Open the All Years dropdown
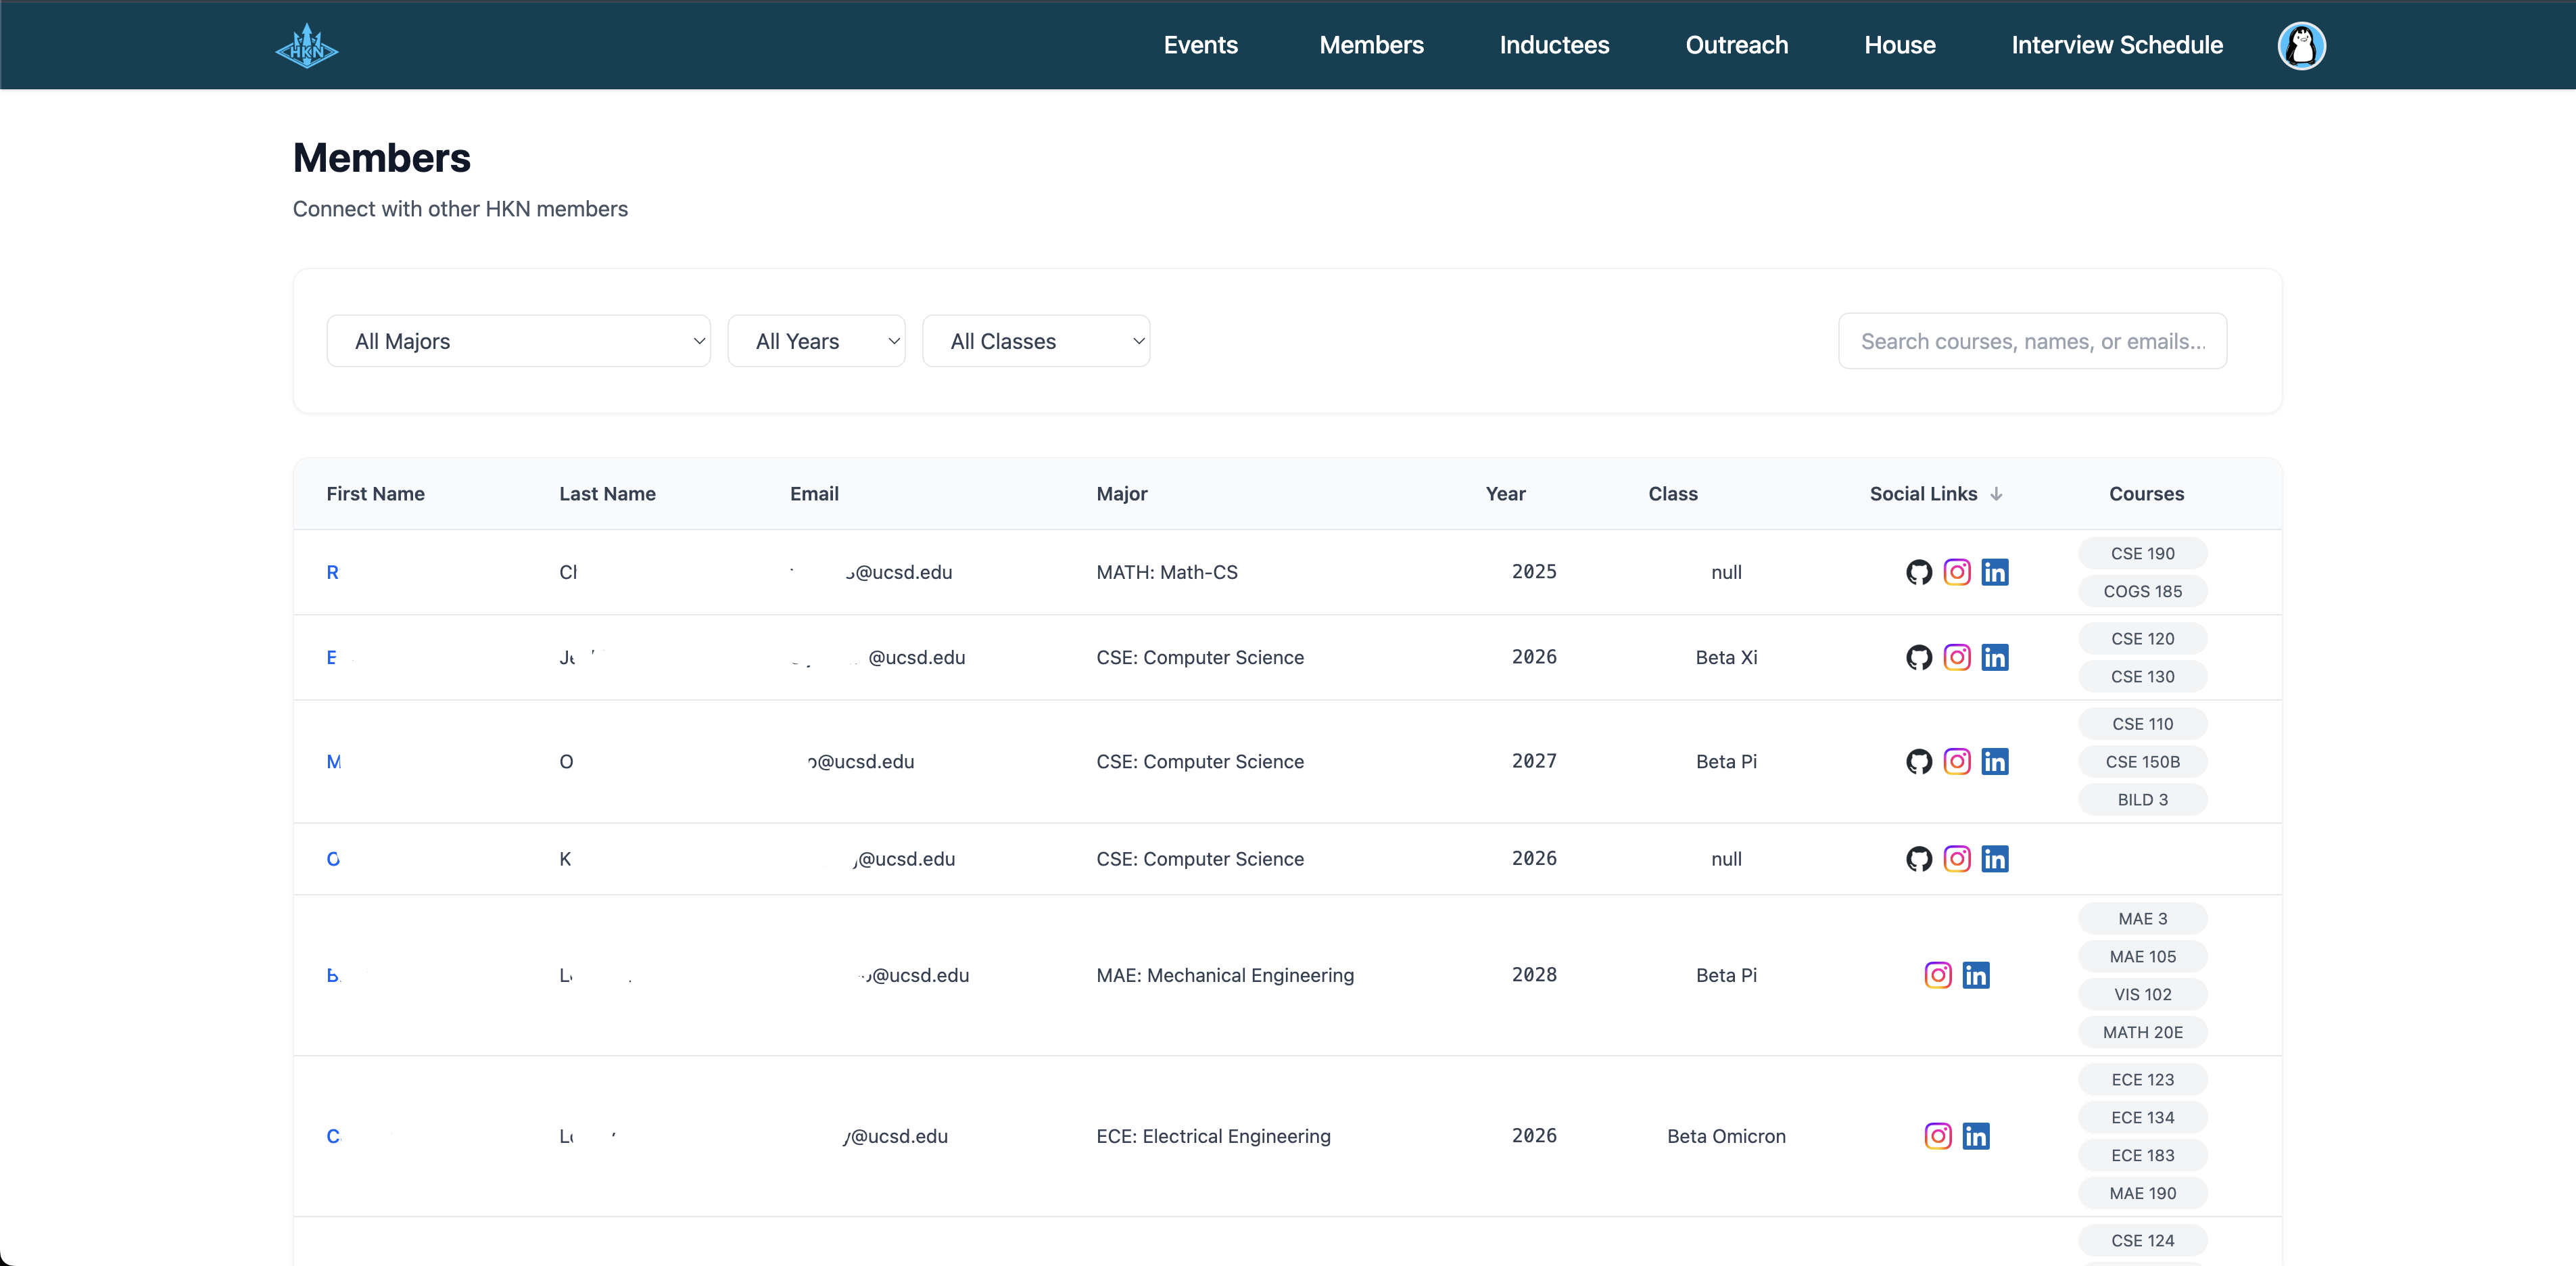 816,340
